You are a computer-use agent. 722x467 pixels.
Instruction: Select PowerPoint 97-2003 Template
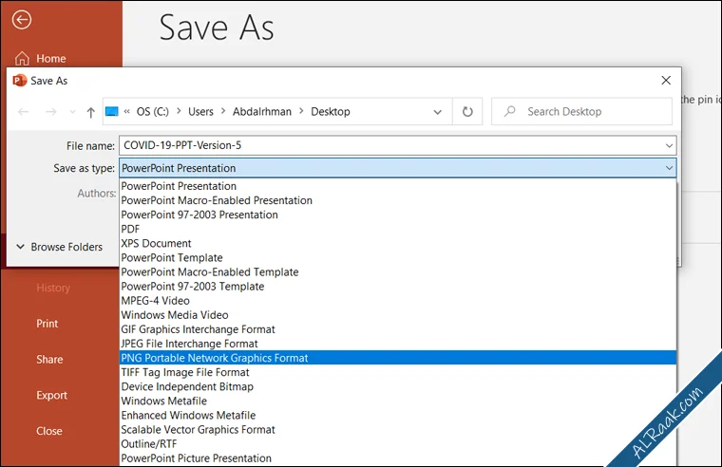(x=398, y=287)
